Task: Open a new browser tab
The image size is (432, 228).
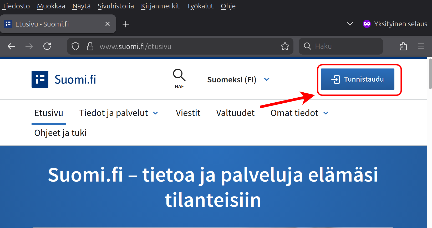Action: tap(126, 24)
